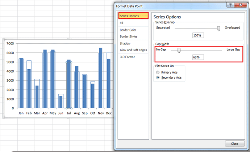Open Glow and Soft Edges settings
250x152 pixels.
(x=133, y=50)
